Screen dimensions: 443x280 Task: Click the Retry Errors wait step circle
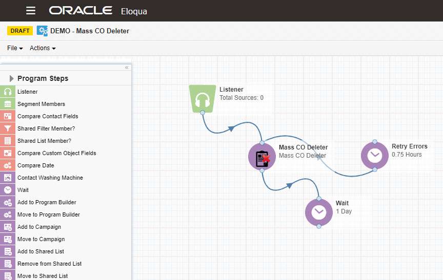click(x=375, y=156)
